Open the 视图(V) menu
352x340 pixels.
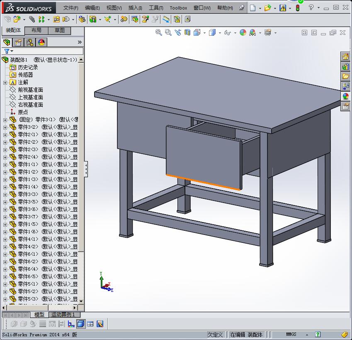point(114,8)
